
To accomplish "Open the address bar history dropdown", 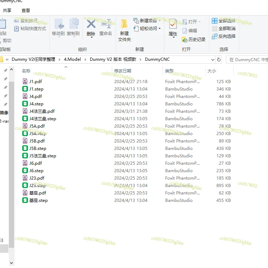I will point(213,60).
